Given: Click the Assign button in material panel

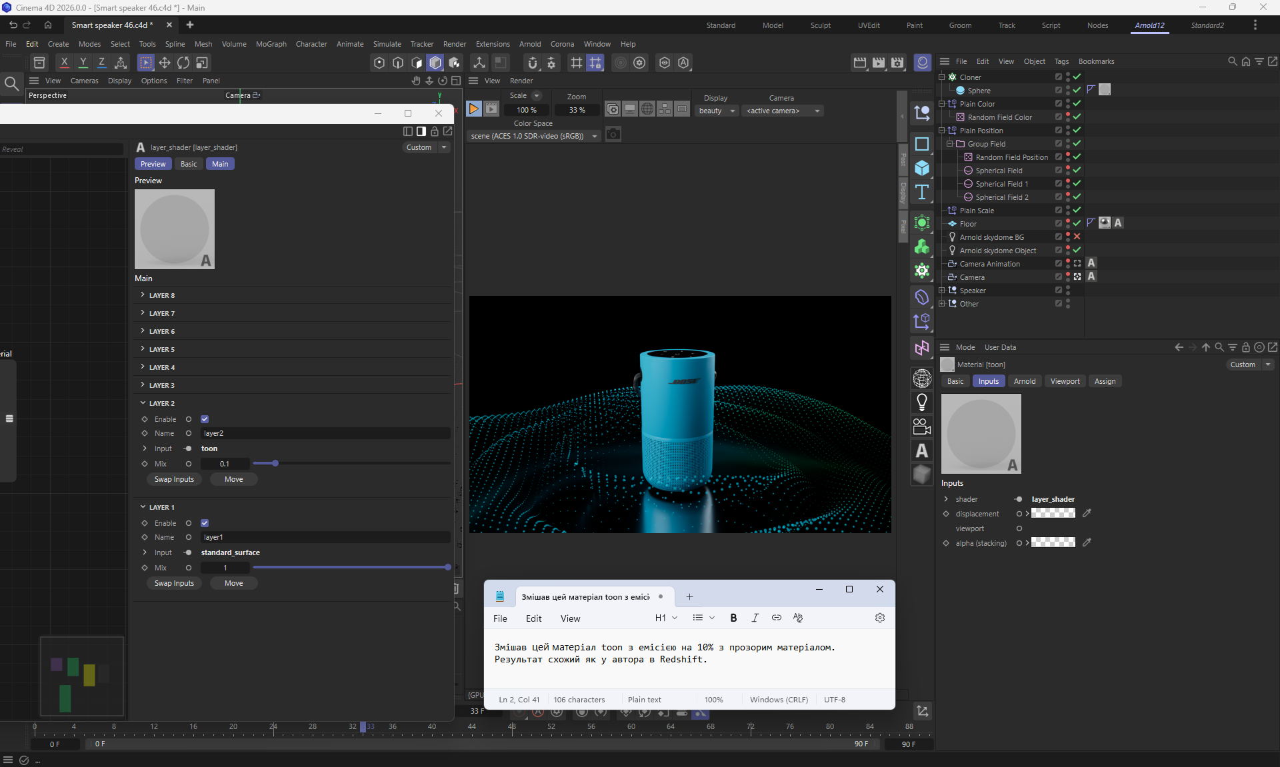Looking at the screenshot, I should tap(1104, 381).
